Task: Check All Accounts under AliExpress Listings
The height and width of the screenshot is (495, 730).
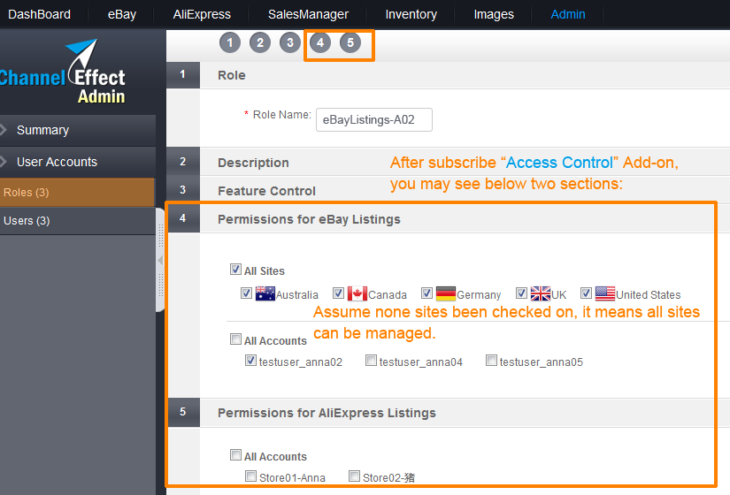Action: tap(235, 455)
